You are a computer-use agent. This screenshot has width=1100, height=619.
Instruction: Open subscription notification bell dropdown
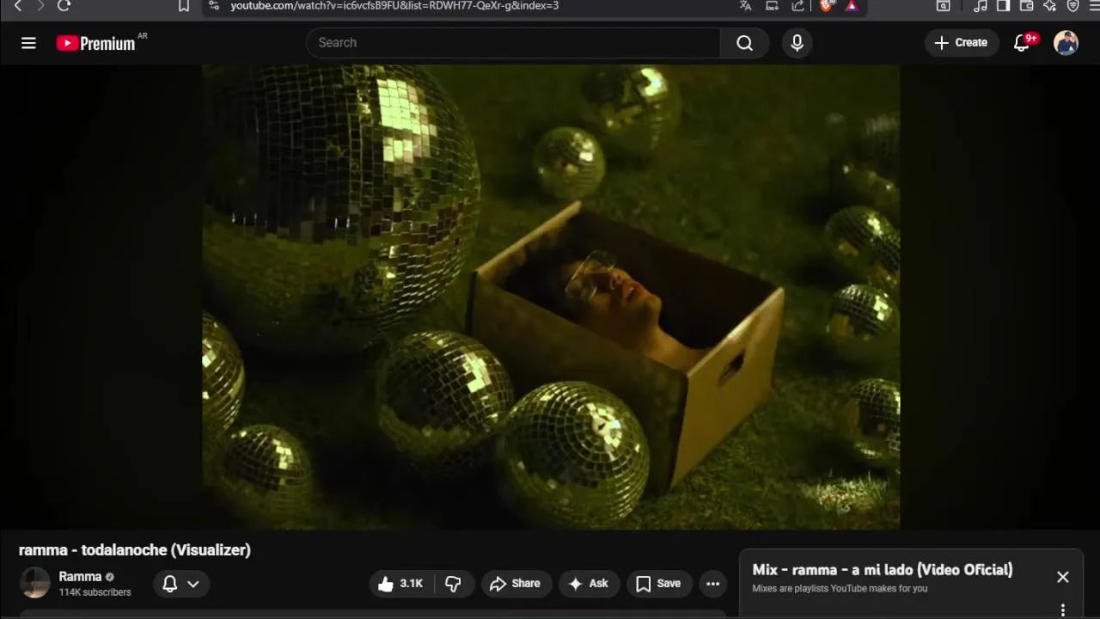pyautogui.click(x=181, y=584)
